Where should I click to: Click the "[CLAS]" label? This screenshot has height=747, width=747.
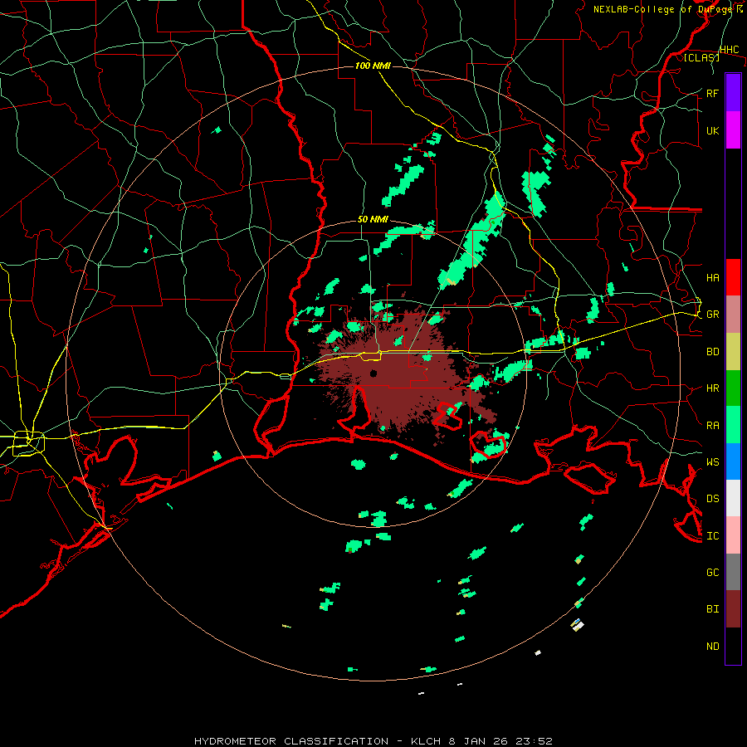tap(701, 57)
